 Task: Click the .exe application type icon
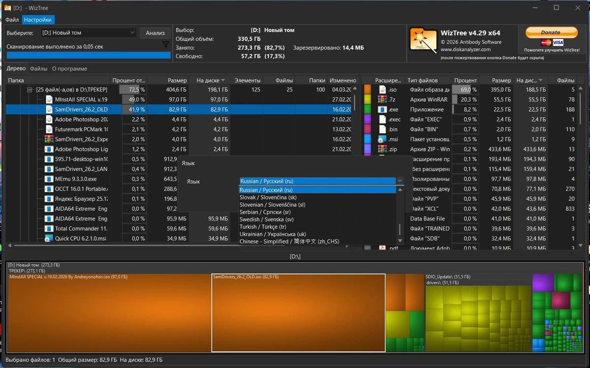[383, 109]
